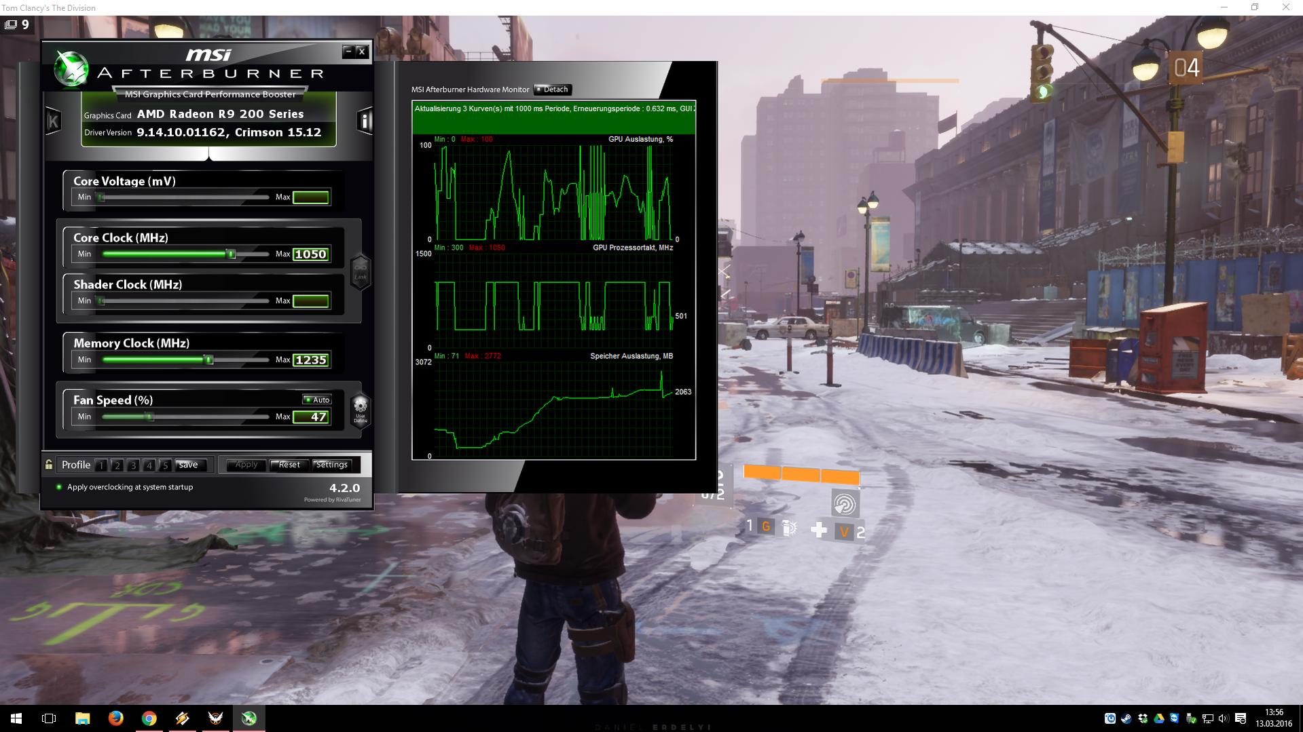This screenshot has width=1303, height=732.
Task: Open the Google Drive tray icon
Action: point(1159,718)
